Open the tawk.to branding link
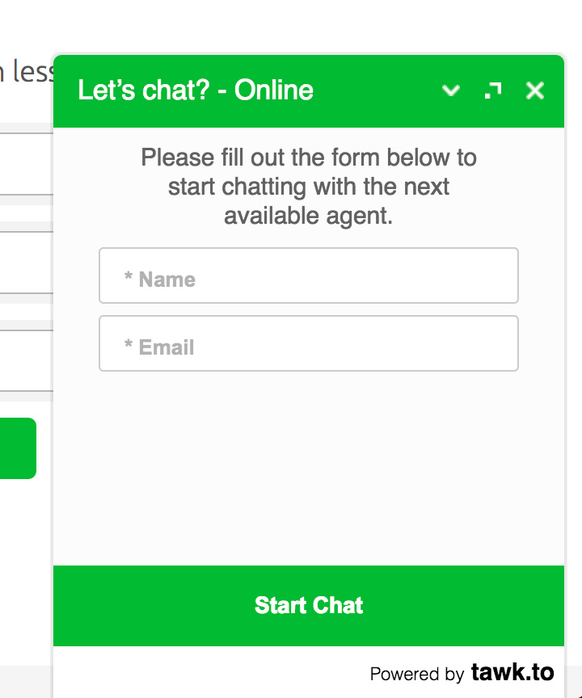 [x=512, y=672]
